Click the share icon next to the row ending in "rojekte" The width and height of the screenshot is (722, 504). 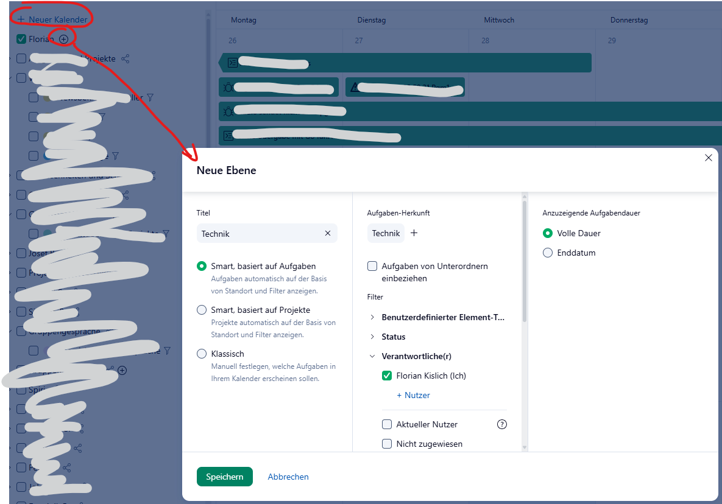tap(126, 58)
